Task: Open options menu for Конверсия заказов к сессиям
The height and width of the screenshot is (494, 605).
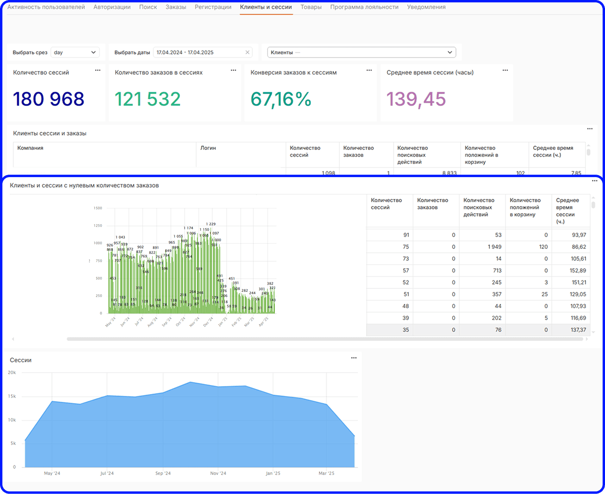Action: [x=369, y=70]
